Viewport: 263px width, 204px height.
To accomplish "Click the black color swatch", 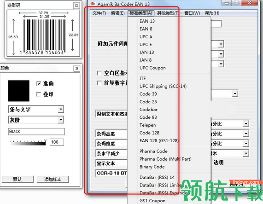I will pos(19,91).
